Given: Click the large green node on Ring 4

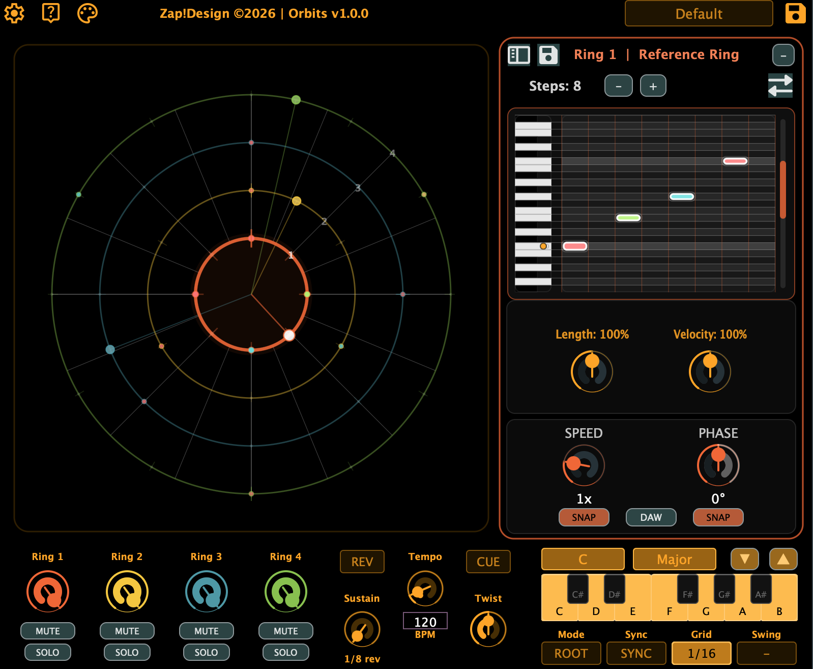Looking at the screenshot, I should click(x=296, y=100).
